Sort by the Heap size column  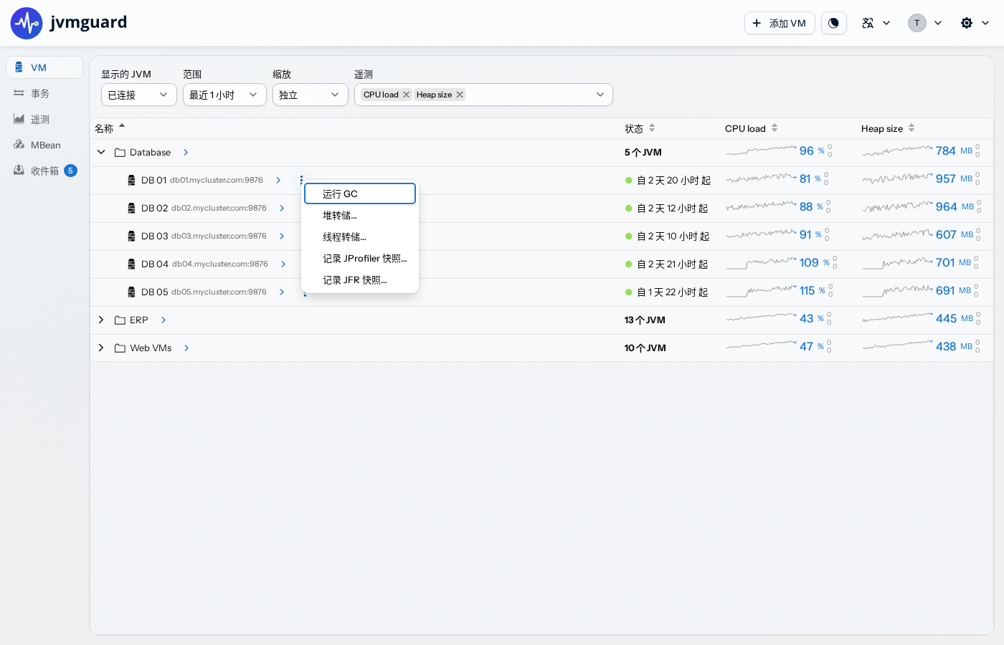888,128
